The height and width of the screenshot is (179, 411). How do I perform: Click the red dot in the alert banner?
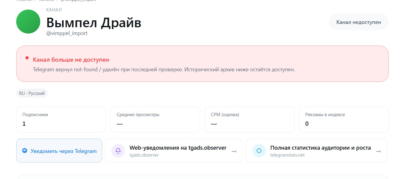tap(27, 58)
